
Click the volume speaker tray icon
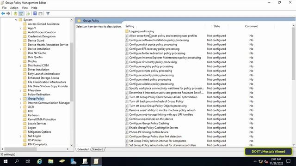click(266, 161)
